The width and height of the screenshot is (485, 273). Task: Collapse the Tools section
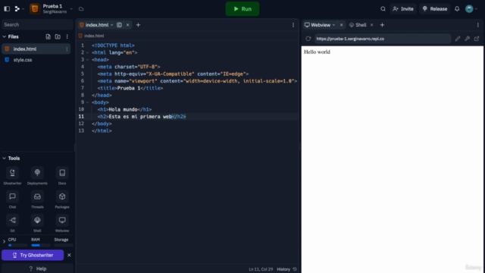[x=4, y=158]
